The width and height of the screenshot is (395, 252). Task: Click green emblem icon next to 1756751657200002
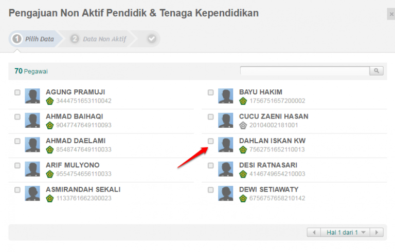click(243, 101)
